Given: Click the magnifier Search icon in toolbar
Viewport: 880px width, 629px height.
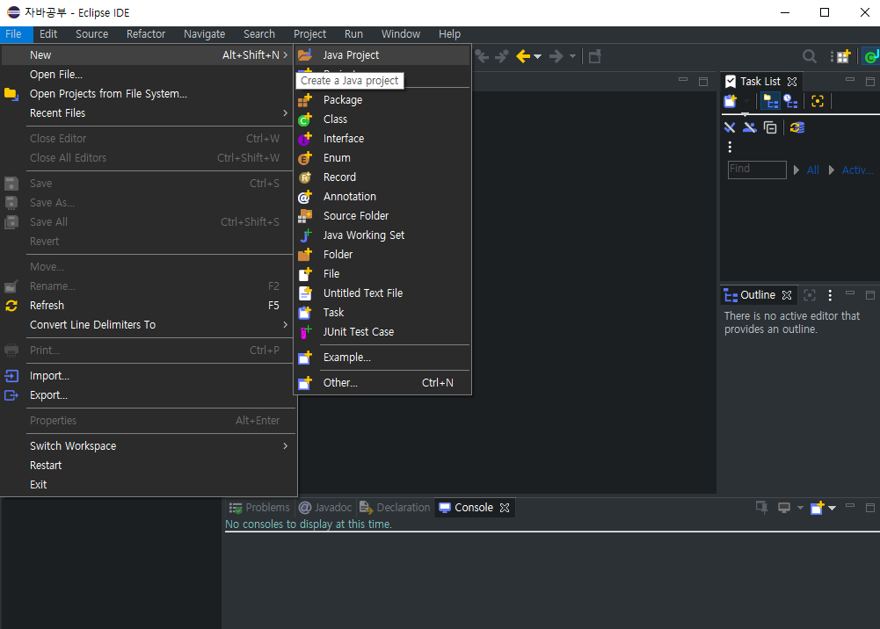Looking at the screenshot, I should 810,56.
